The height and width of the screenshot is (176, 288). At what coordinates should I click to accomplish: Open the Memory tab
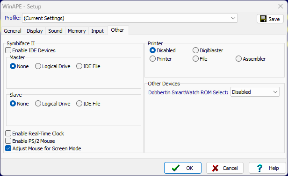coord(77,31)
